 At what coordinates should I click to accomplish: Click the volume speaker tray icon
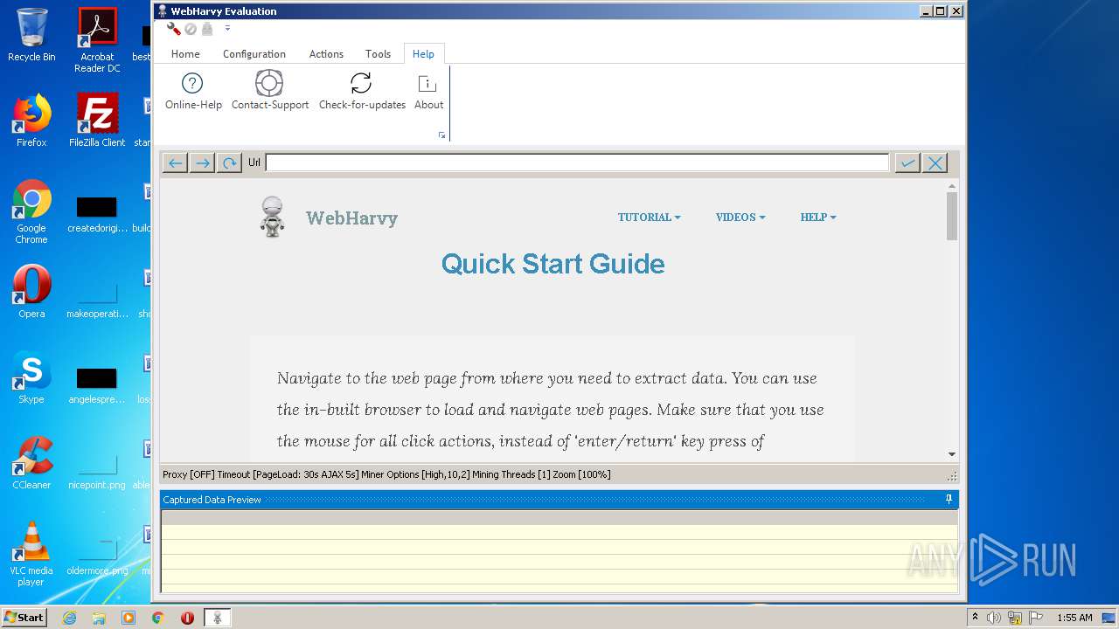tap(994, 618)
